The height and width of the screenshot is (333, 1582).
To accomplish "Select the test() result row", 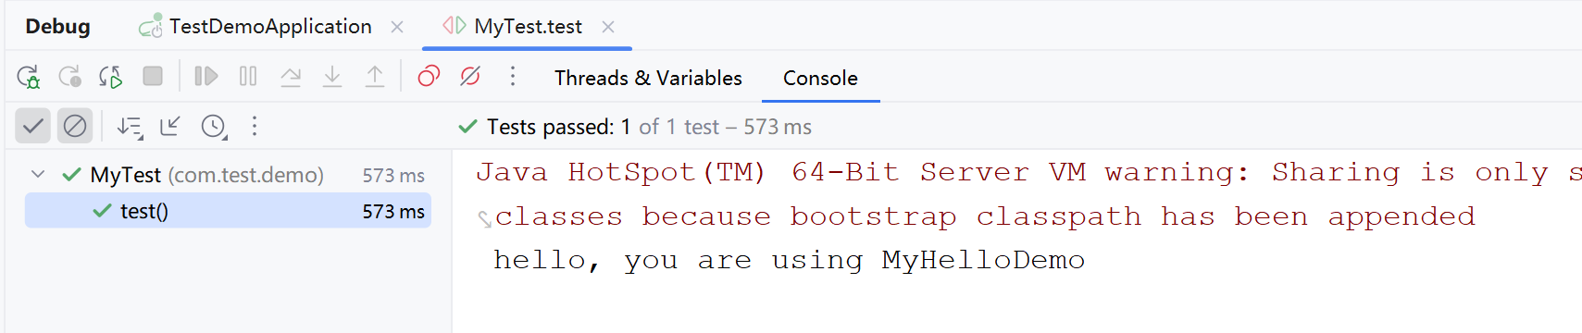I will pos(228,211).
